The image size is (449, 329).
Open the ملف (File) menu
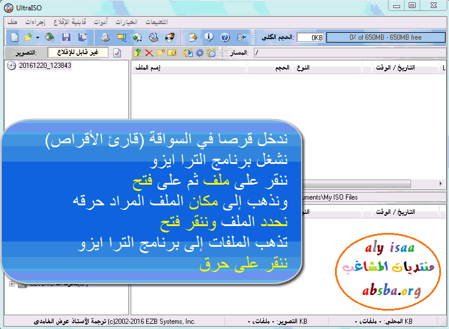pos(13,22)
